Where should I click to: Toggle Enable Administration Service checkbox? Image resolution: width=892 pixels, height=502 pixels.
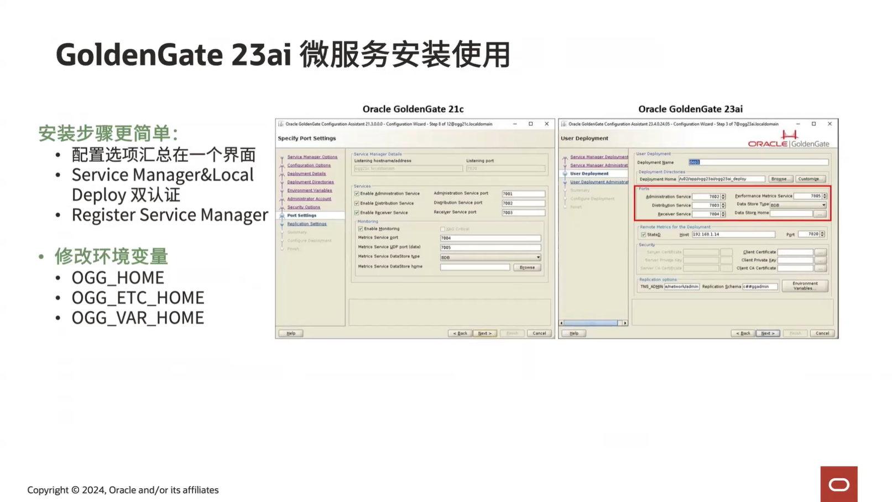point(357,194)
